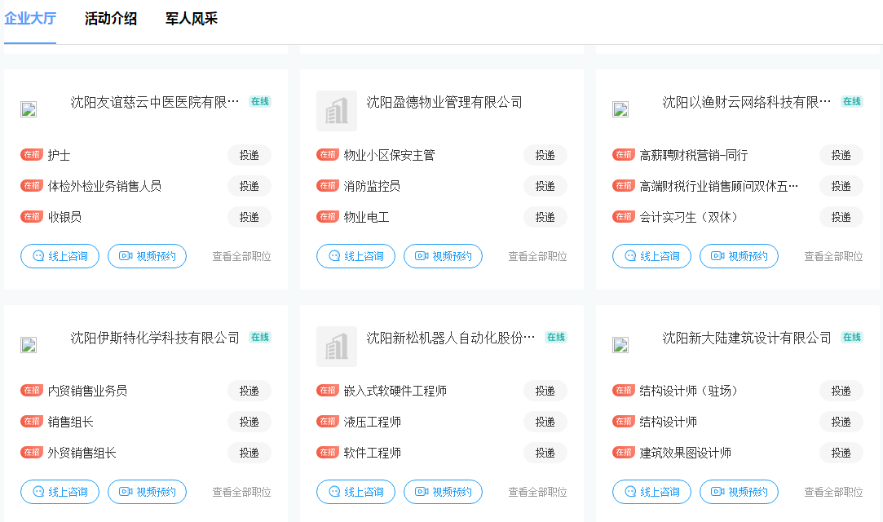883x522 pixels.
Task: Apply via 投递 for the 护士 position
Action: [x=249, y=155]
